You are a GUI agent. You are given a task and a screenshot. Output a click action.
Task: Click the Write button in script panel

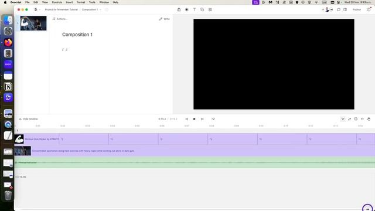(165, 19)
